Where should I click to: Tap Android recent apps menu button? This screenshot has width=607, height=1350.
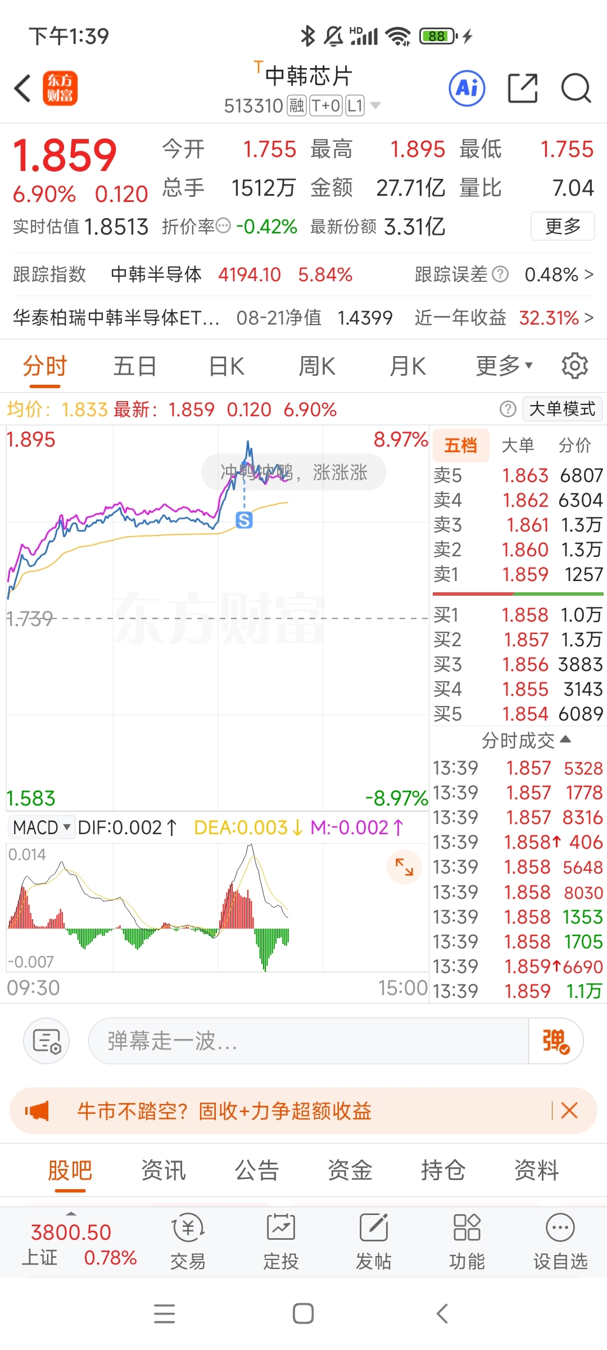[x=164, y=1313]
